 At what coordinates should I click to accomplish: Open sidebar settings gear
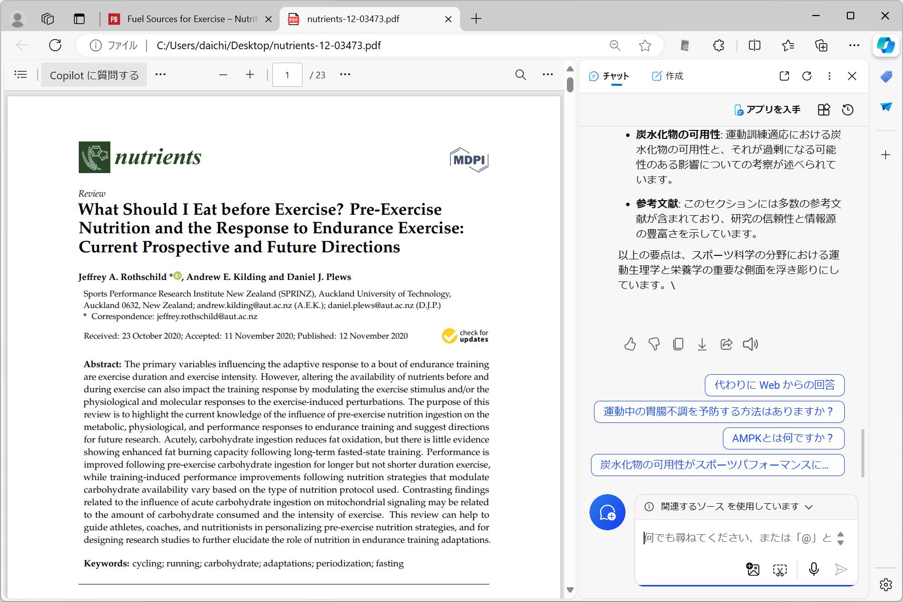point(886,584)
